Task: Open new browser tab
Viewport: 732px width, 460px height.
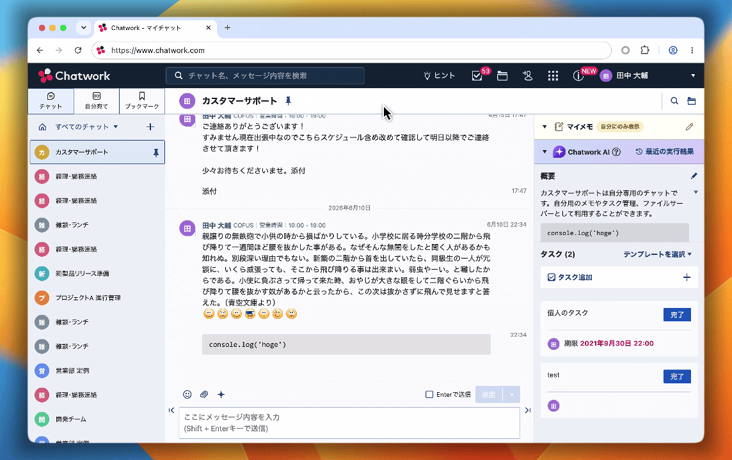Action: tap(227, 27)
